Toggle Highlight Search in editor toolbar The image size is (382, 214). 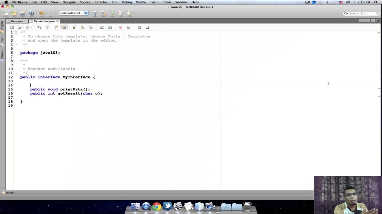[64, 27]
